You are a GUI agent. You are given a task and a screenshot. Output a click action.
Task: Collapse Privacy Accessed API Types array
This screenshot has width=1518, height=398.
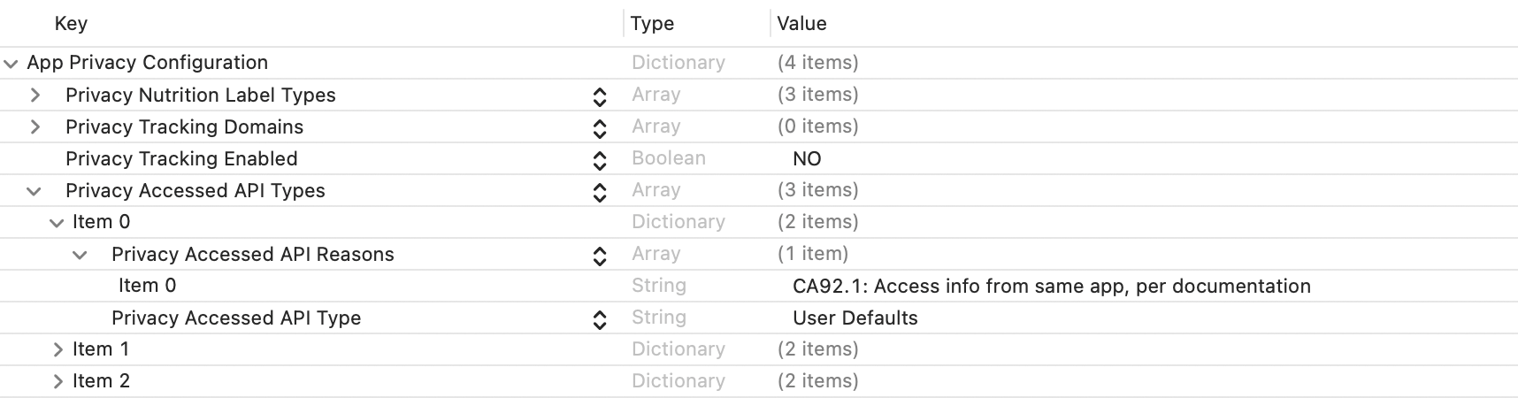pyautogui.click(x=34, y=191)
